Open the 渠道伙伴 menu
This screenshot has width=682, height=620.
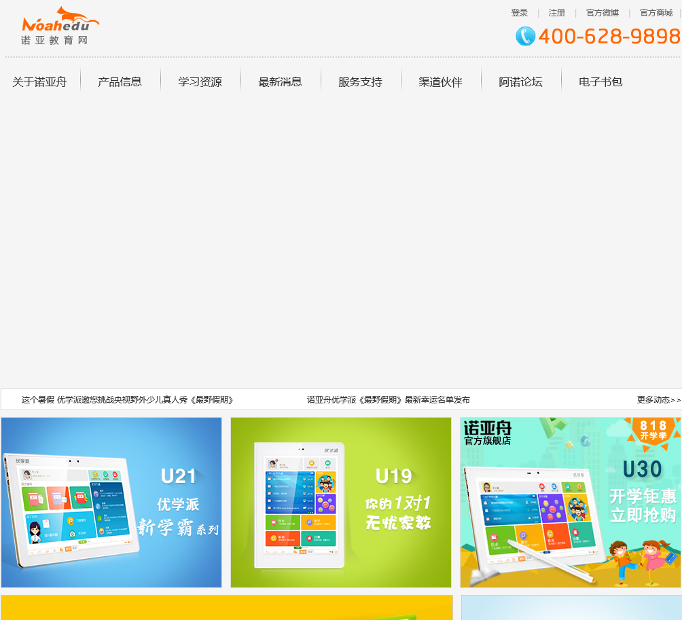pyautogui.click(x=440, y=81)
